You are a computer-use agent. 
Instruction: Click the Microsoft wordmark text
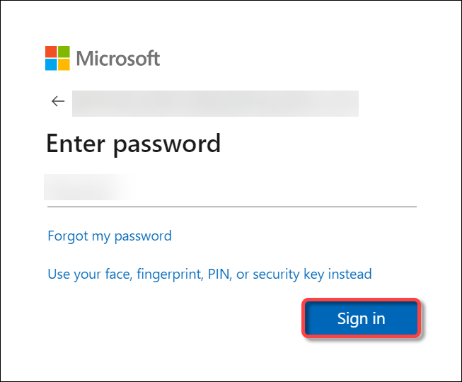coord(118,58)
